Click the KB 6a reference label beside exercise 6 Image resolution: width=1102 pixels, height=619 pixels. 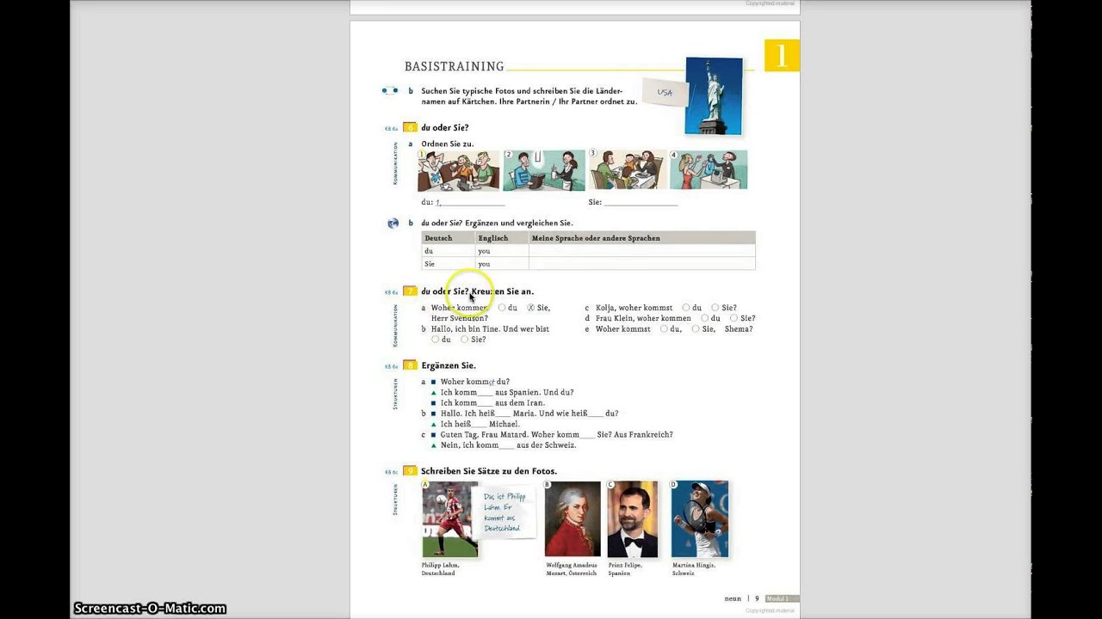(391, 128)
